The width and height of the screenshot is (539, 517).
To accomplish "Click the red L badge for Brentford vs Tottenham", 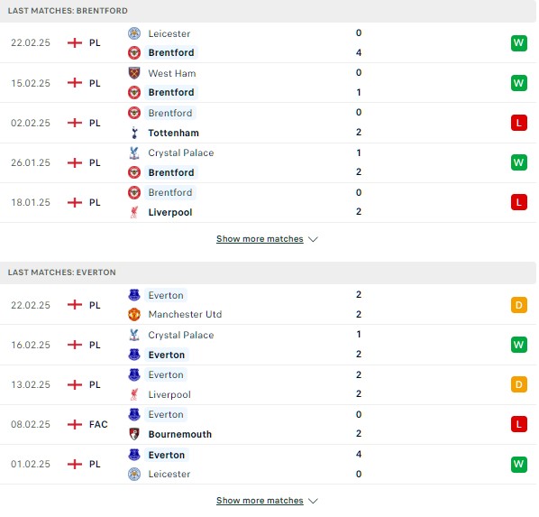I will 518,123.
